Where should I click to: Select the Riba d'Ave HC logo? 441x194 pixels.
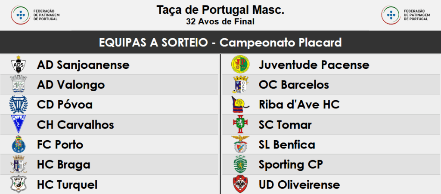click(x=240, y=105)
